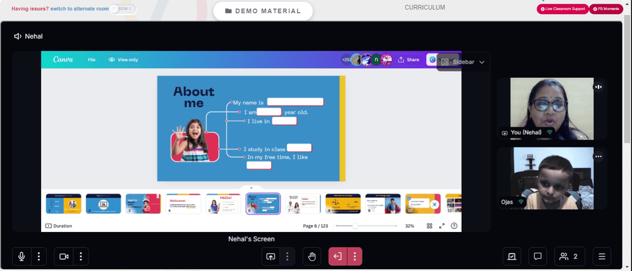Image resolution: width=632 pixels, height=271 pixels.
Task: Open the Sidebar layout dropdown
Action: [463, 62]
